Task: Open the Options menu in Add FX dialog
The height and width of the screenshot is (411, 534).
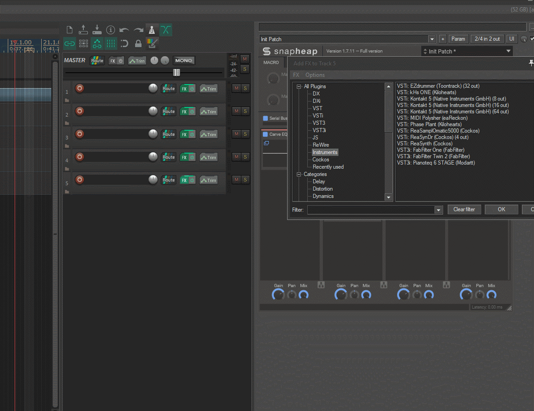Action: pyautogui.click(x=315, y=75)
